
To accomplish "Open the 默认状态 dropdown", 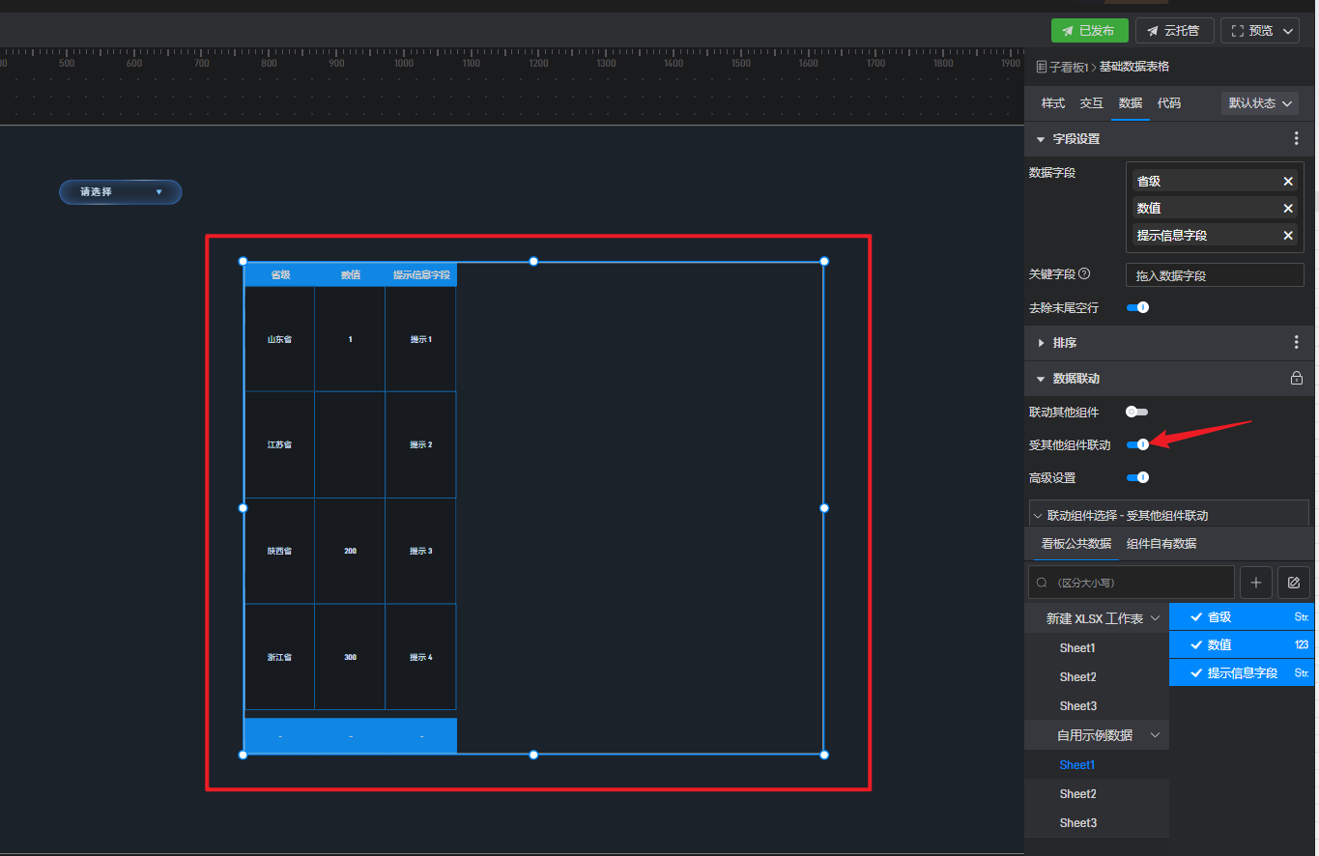I will pyautogui.click(x=1259, y=103).
